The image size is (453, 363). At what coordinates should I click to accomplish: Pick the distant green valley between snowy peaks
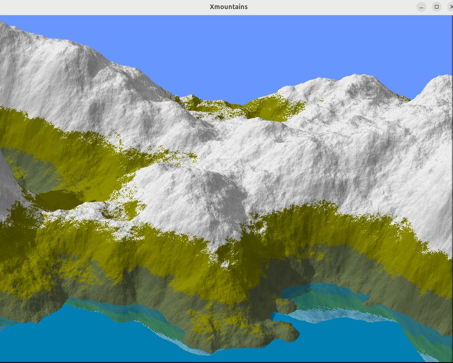267,109
